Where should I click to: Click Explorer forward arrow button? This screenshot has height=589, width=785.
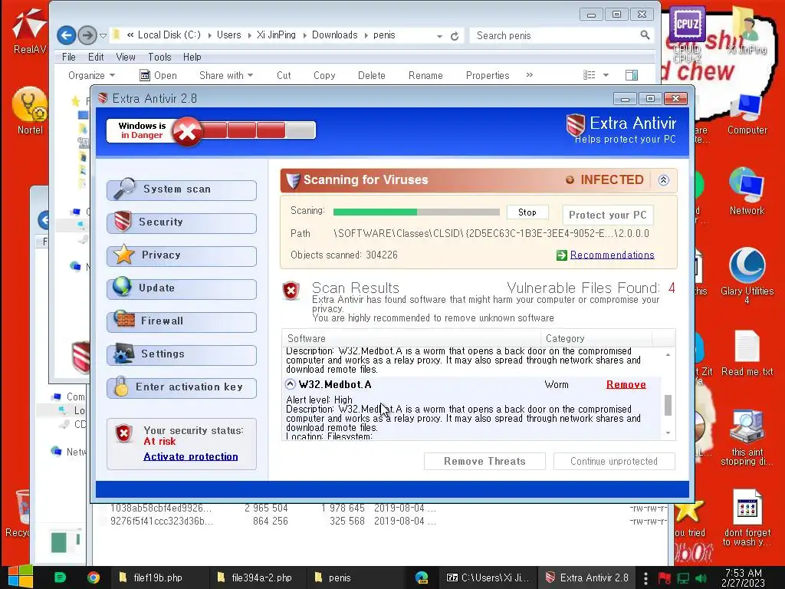87,35
